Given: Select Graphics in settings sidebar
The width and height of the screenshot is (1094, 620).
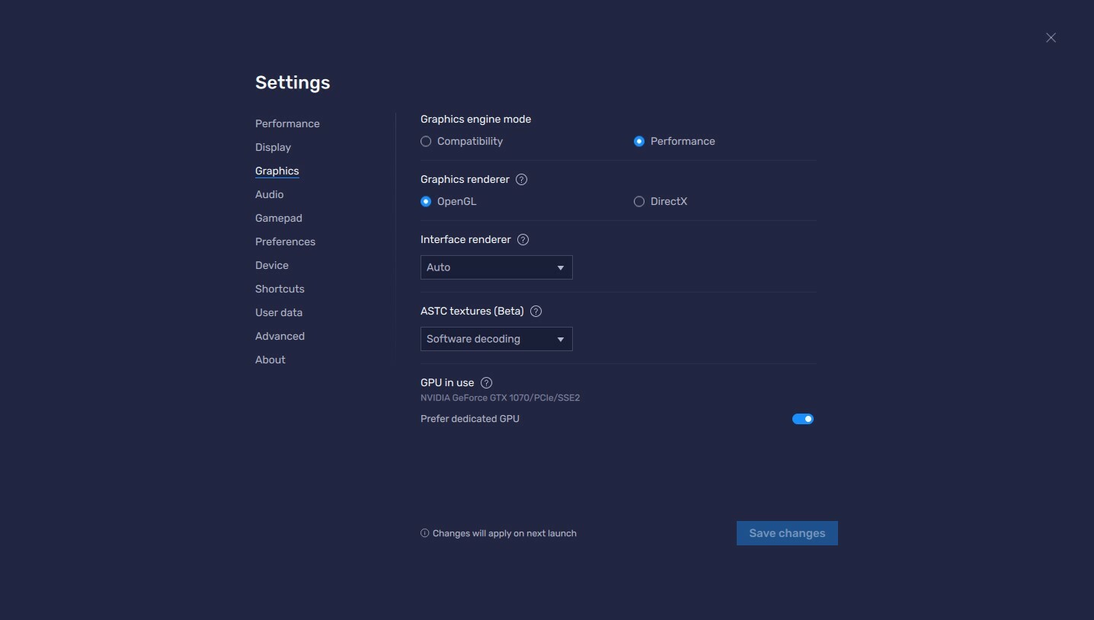Looking at the screenshot, I should [277, 171].
